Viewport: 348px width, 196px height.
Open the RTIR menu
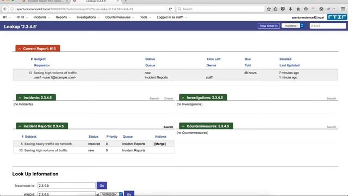coord(22,17)
